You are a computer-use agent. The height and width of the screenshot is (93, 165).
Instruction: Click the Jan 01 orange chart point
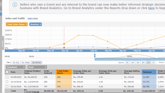pos(79,35)
